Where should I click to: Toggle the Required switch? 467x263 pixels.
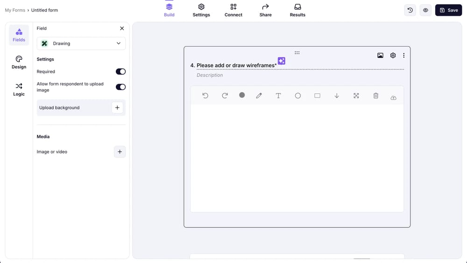[120, 71]
